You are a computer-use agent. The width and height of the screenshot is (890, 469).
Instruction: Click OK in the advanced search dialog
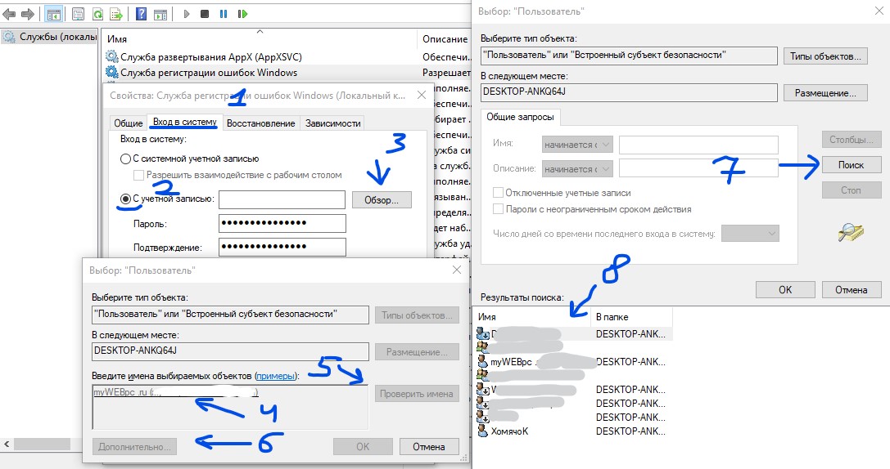(785, 289)
